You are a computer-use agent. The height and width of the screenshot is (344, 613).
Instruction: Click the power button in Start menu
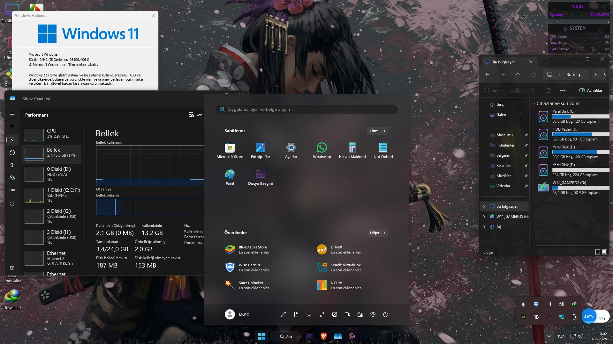point(385,314)
